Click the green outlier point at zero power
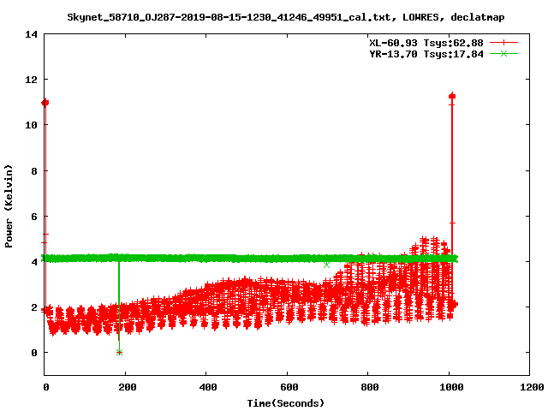Screen dimensions: 548x411 [119, 352]
